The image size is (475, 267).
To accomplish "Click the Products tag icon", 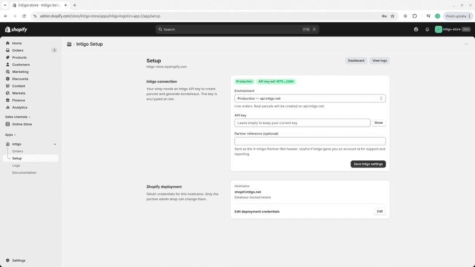I will point(7,57).
